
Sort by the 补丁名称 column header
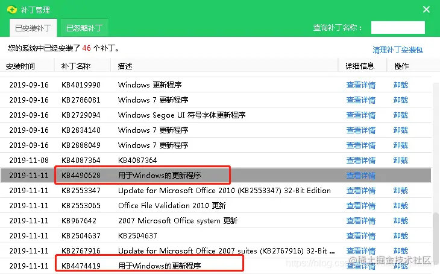76,66
